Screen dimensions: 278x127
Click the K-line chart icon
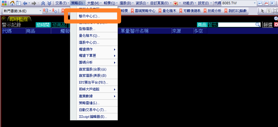click(273, 3)
